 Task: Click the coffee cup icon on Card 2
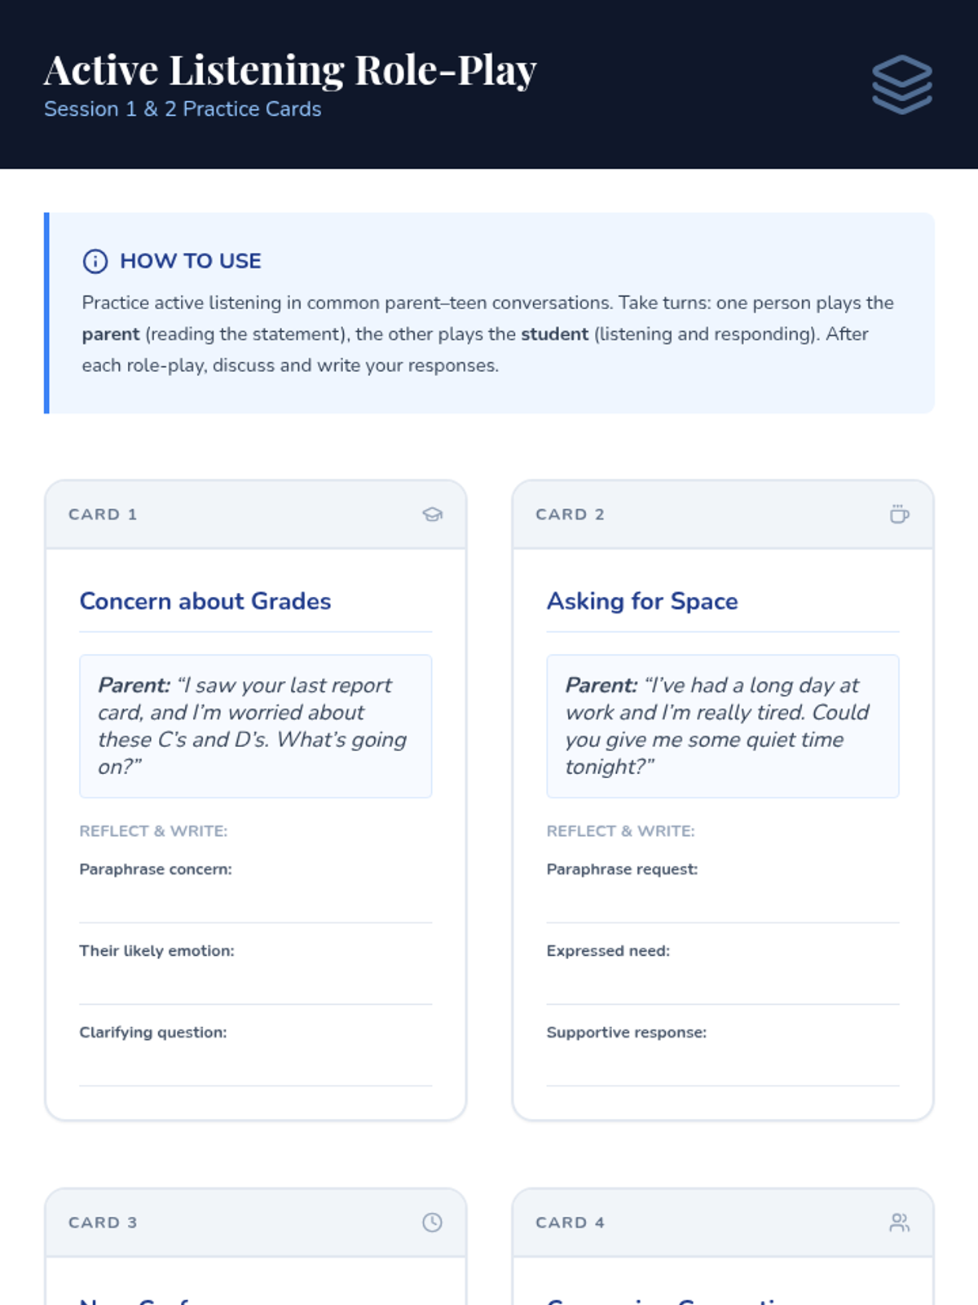pyautogui.click(x=899, y=514)
